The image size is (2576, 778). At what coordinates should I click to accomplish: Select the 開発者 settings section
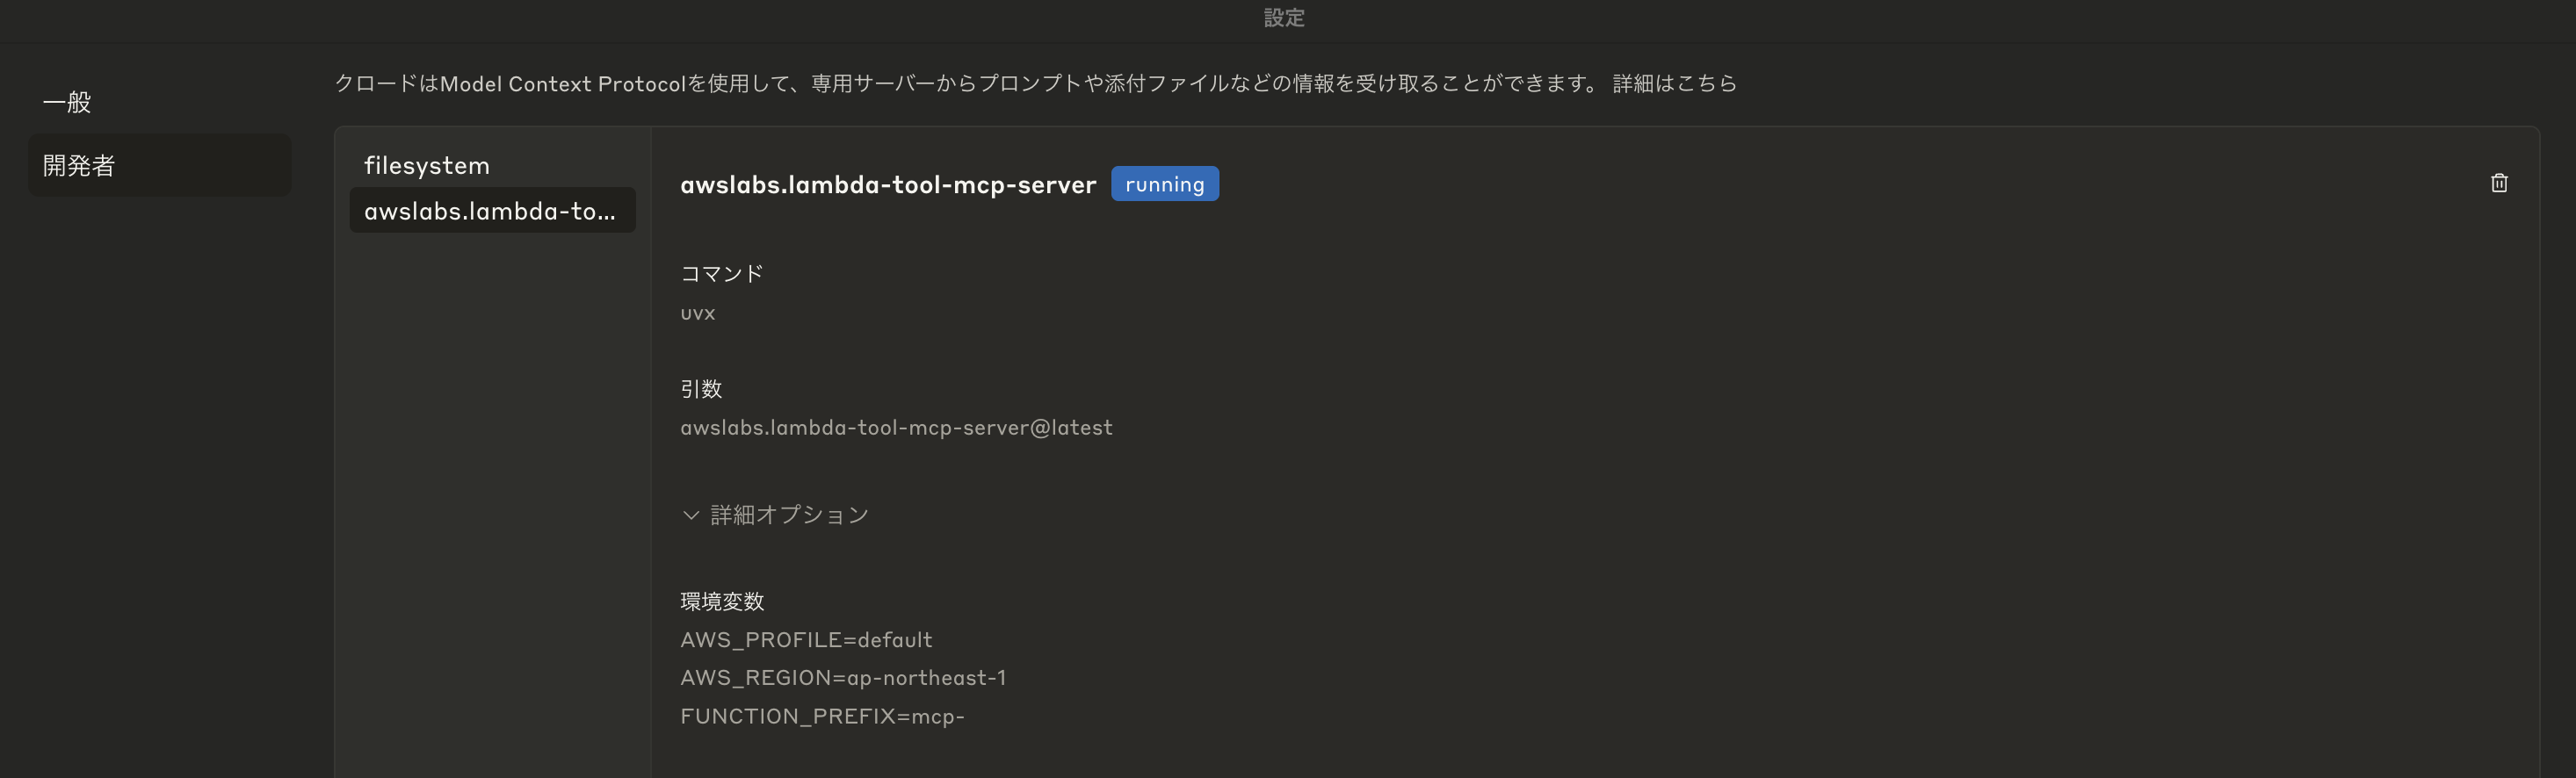160,165
